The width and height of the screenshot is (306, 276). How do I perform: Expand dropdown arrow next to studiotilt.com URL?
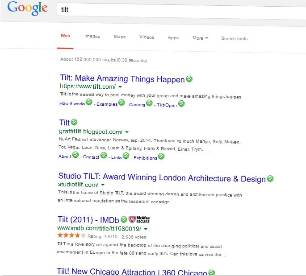click(103, 185)
